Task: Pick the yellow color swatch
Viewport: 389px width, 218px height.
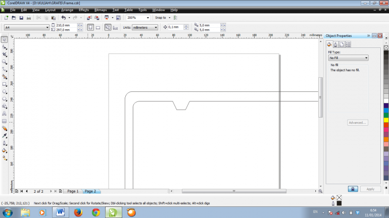Action: coord(386,120)
